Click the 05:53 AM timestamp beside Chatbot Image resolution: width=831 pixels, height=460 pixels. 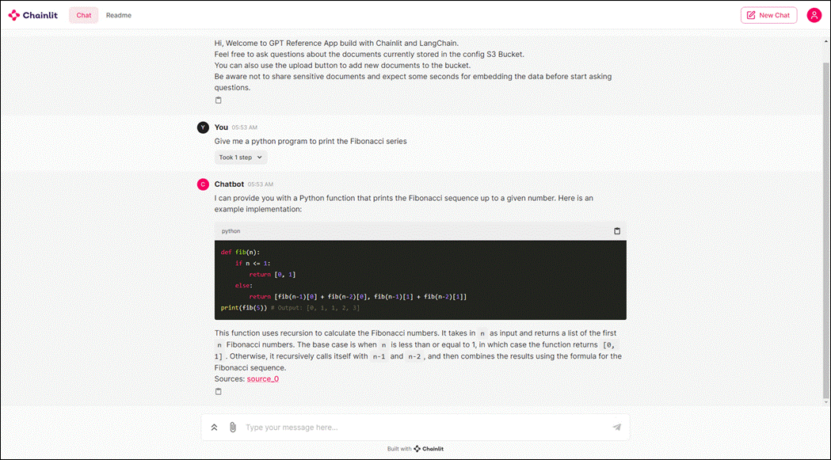[260, 184]
